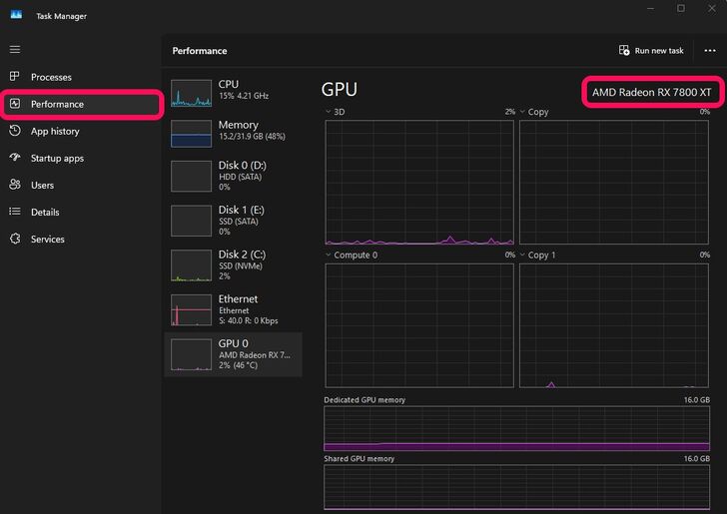727x514 pixels.
Task: Click the Memory mini graph thumbnail
Action: pos(191,134)
